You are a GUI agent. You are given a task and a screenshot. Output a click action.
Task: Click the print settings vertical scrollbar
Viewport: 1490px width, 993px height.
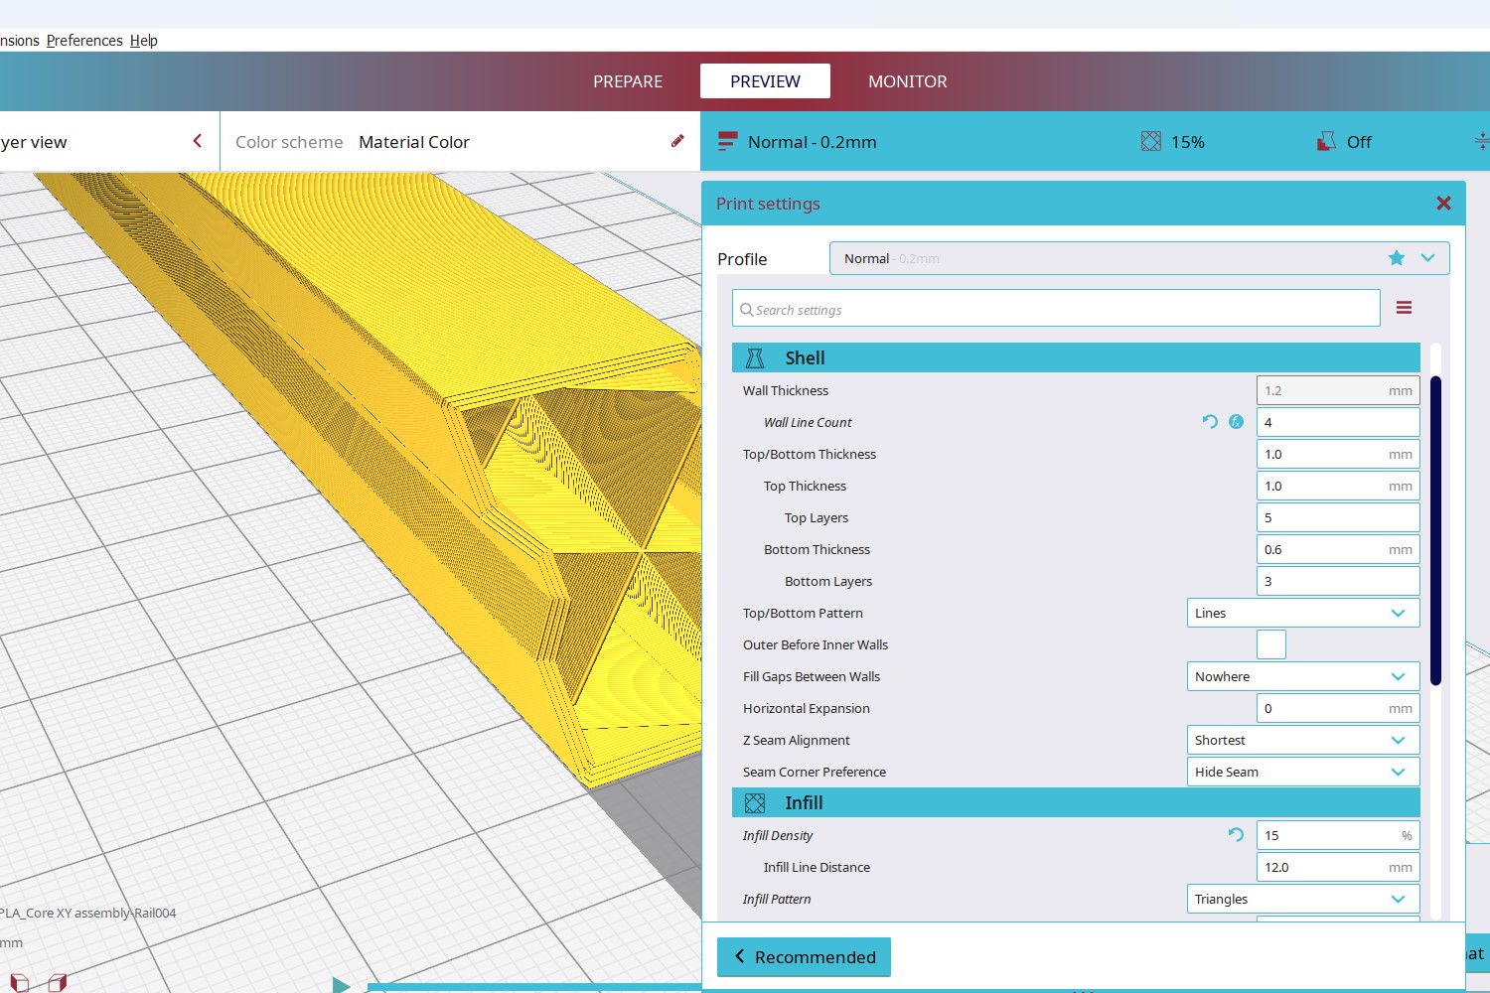click(1435, 530)
